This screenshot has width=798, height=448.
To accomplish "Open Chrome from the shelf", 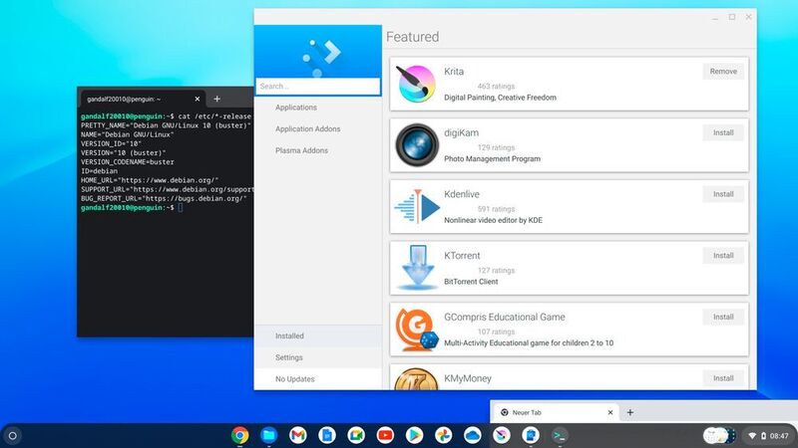I will pyautogui.click(x=239, y=435).
